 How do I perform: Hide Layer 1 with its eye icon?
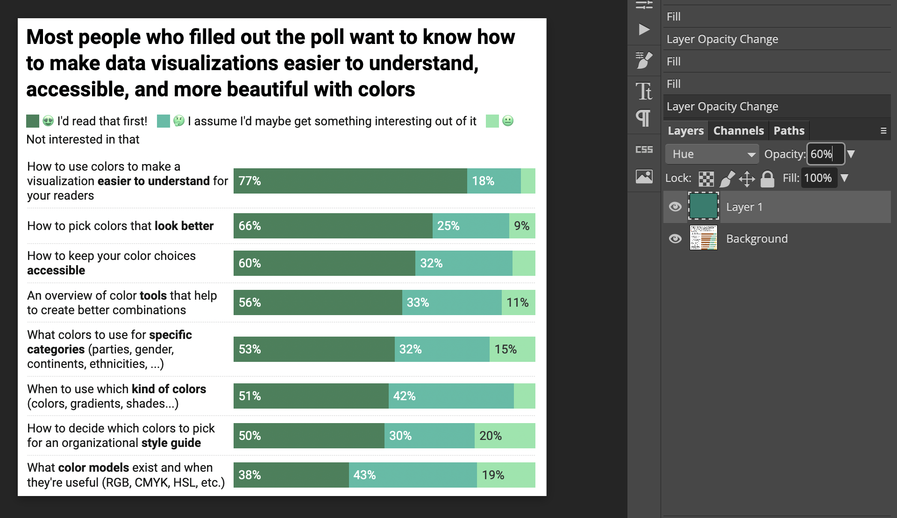tap(675, 207)
